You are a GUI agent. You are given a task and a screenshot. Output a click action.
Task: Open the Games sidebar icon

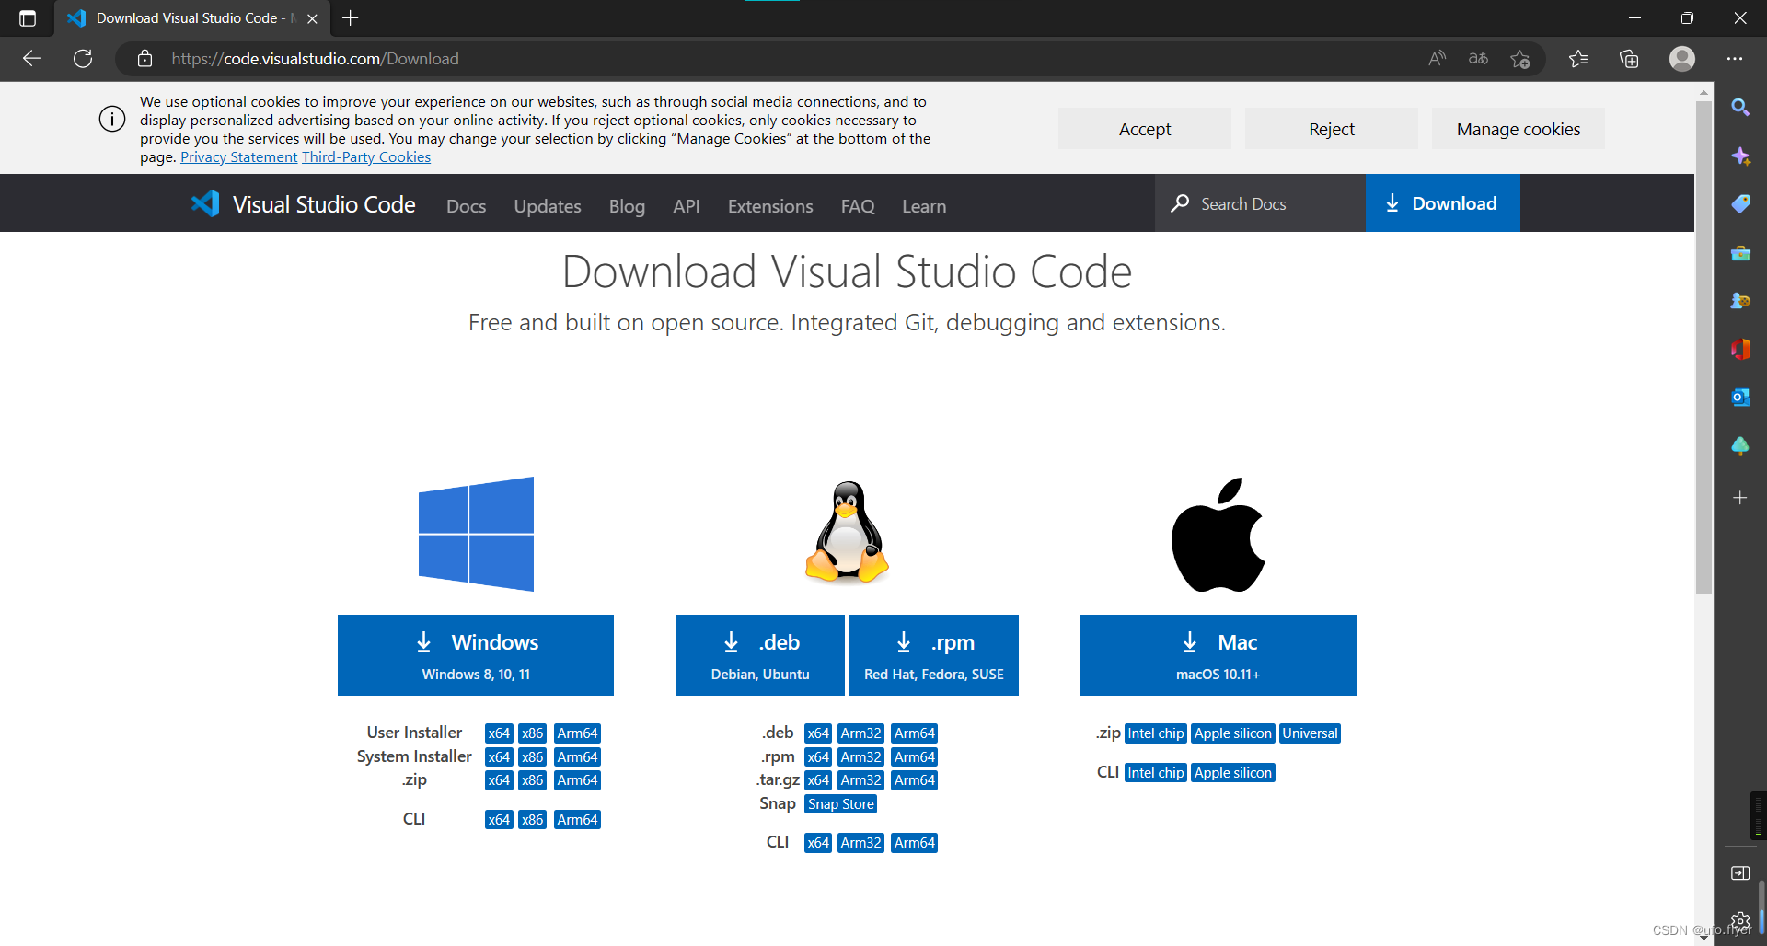coord(1740,301)
